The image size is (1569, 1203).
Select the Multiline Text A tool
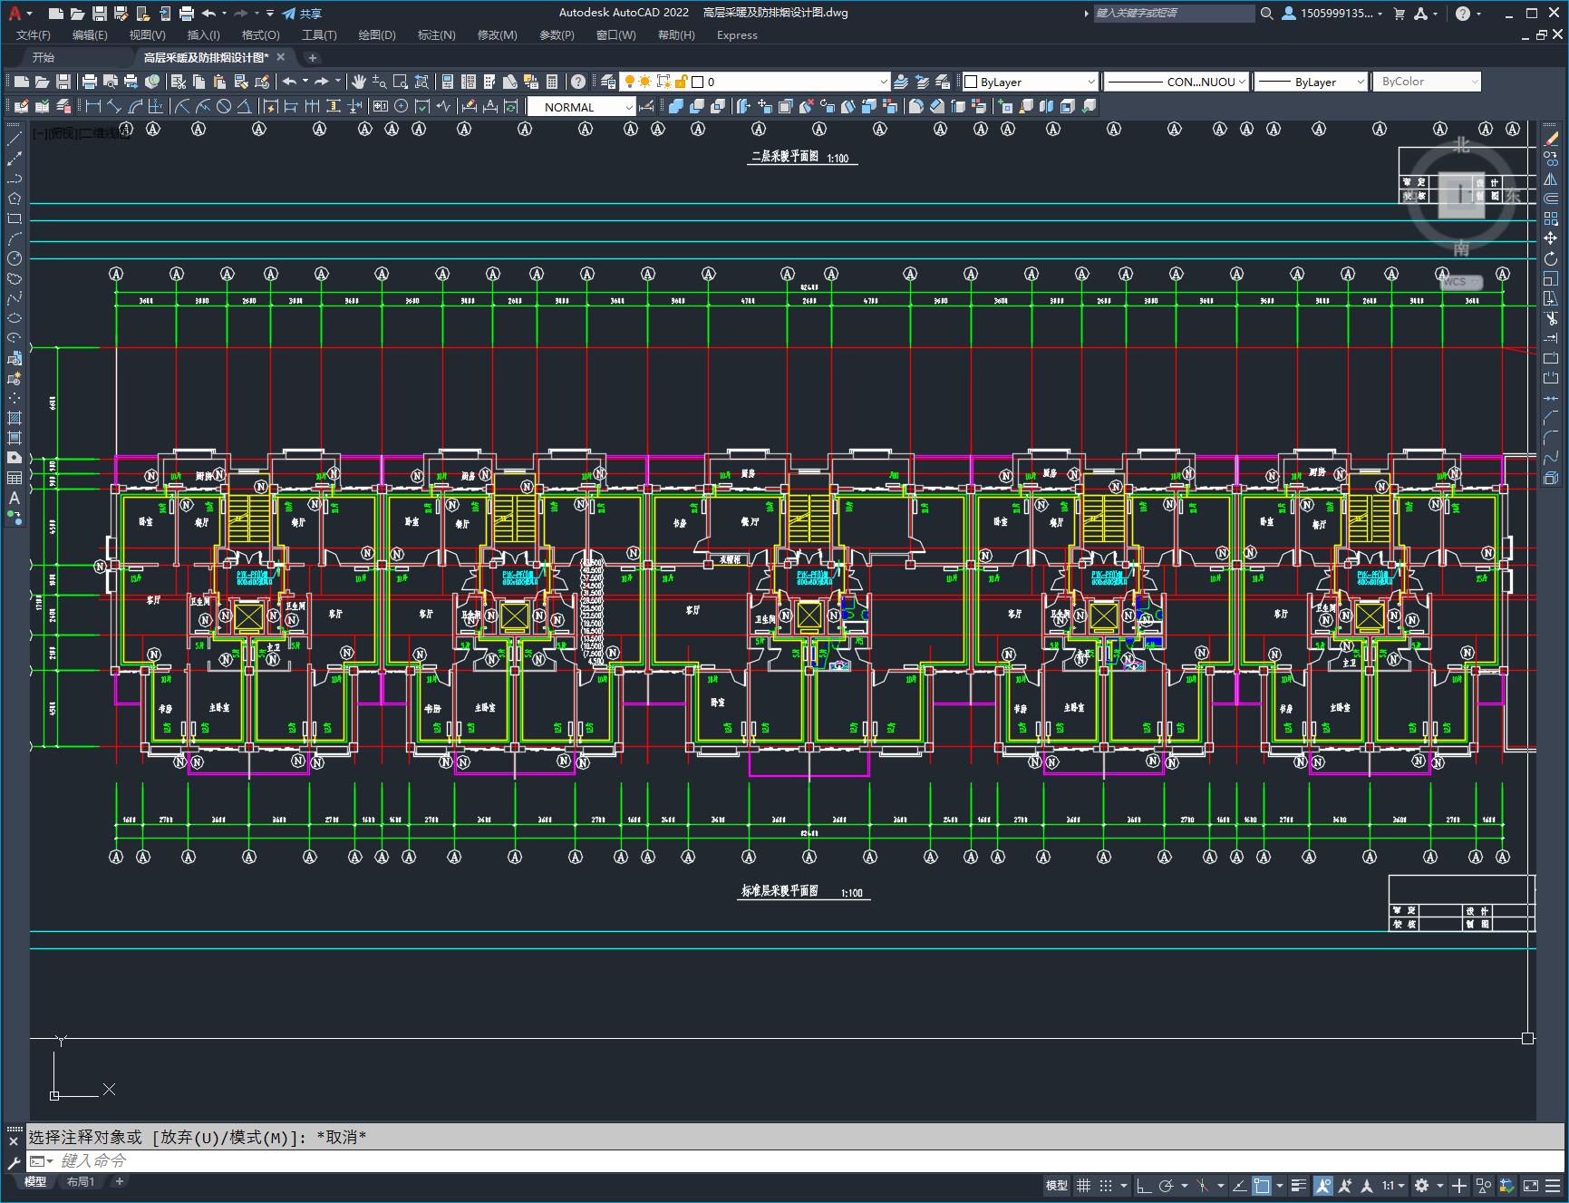pos(15,498)
